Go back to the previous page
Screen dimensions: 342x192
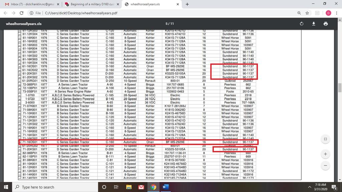pos(6,13)
